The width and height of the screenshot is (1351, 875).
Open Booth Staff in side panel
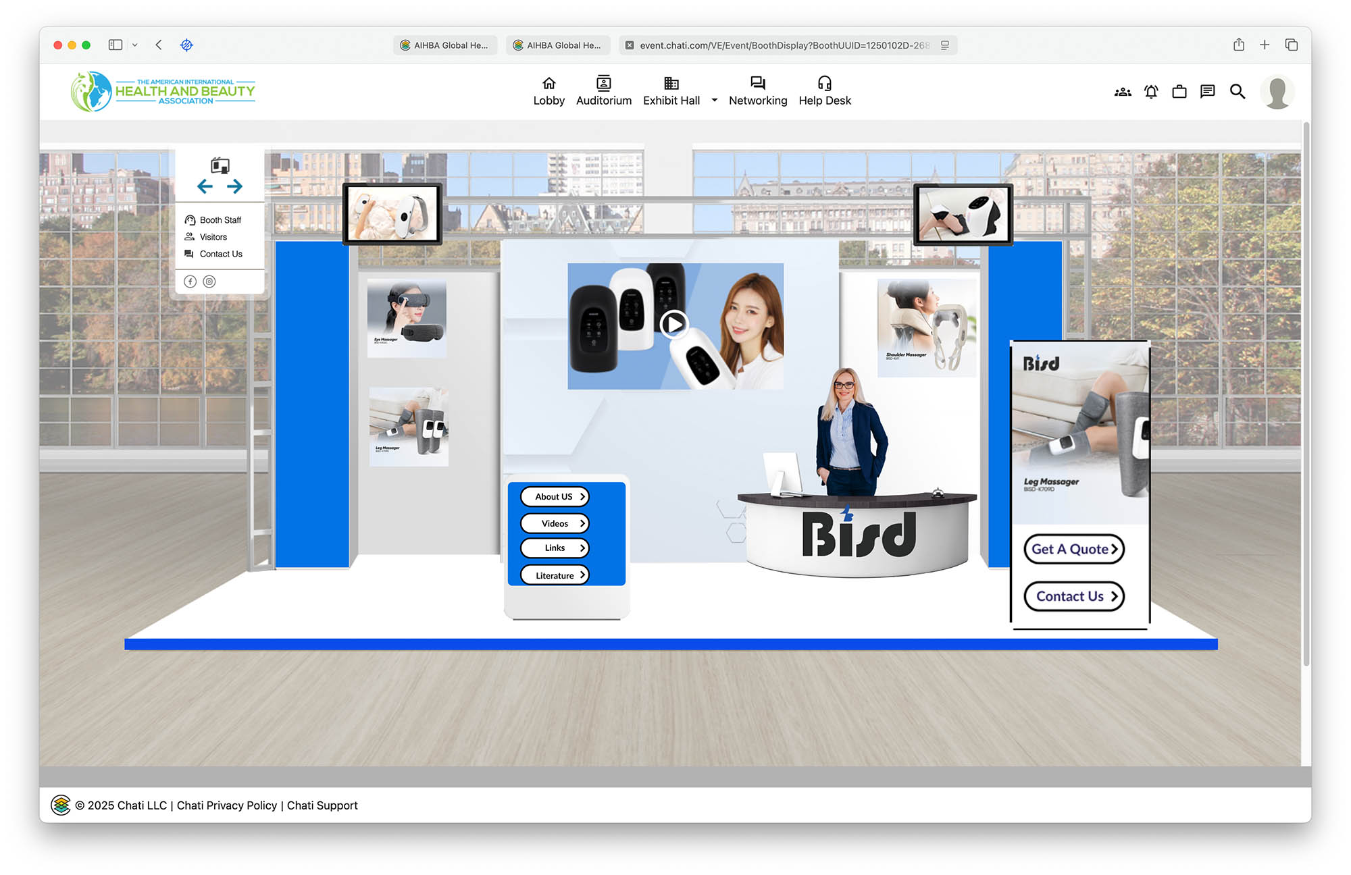220,220
